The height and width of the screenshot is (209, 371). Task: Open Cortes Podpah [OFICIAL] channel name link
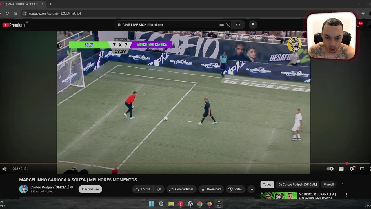click(x=50, y=187)
